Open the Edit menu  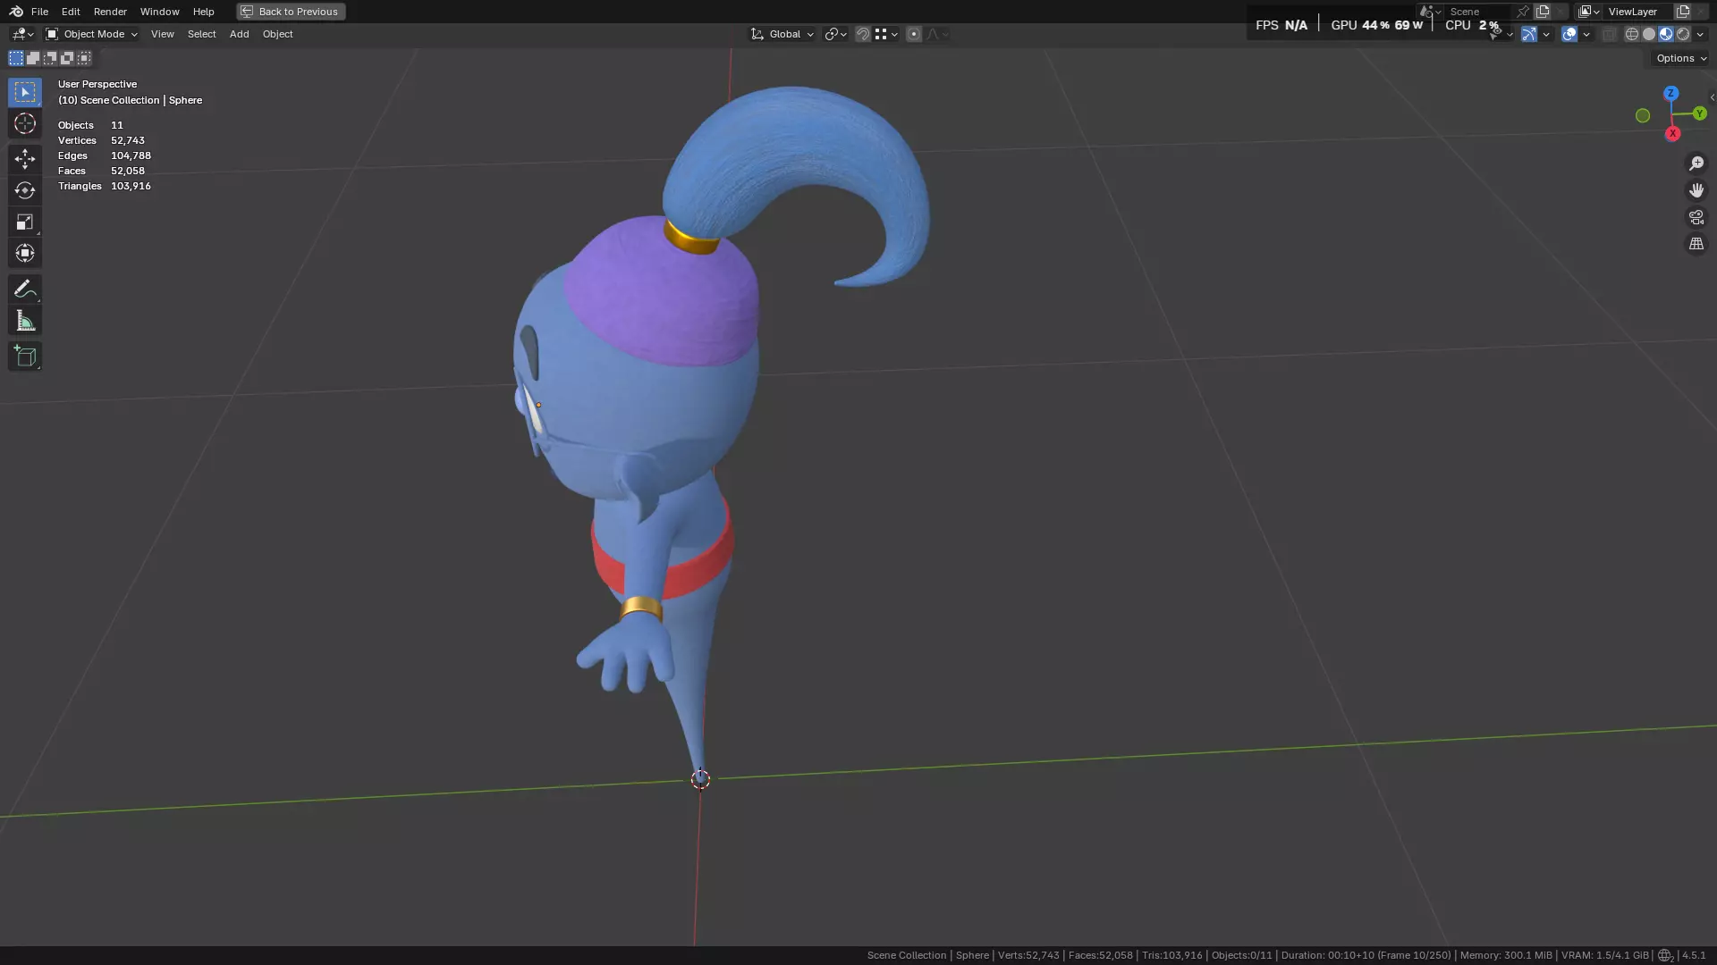tap(71, 12)
